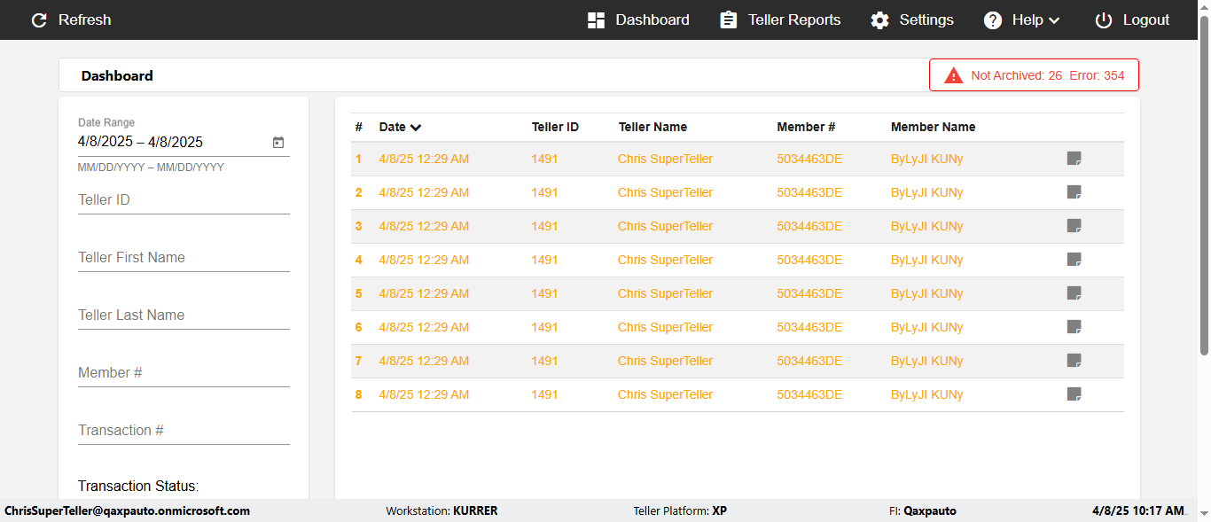Screen dimensions: 1211x522
Task: Focus the Teller First Name field
Action: pyautogui.click(x=184, y=258)
